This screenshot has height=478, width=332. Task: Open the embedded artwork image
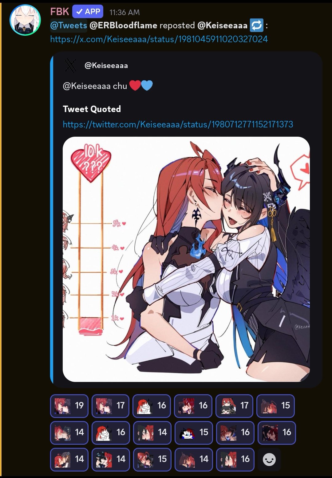[186, 259]
